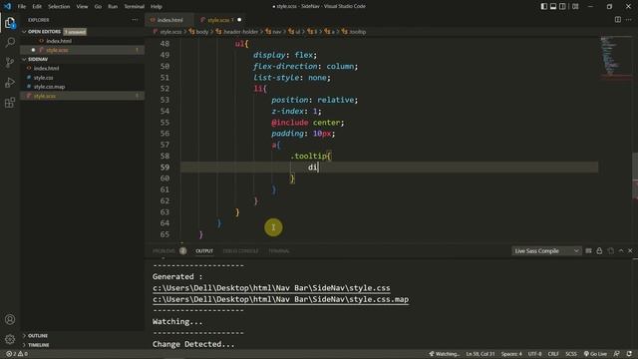Image resolution: width=638 pixels, height=359 pixels.
Task: Open the Customize Layout icon
Action: pyautogui.click(x=575, y=7)
